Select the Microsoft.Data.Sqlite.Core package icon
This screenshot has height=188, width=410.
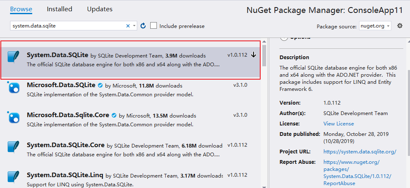pyautogui.click(x=13, y=117)
